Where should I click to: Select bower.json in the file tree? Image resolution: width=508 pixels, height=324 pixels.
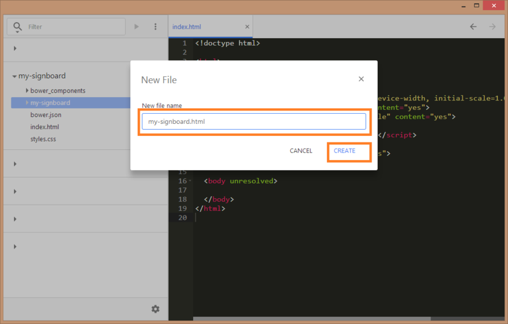(46, 115)
